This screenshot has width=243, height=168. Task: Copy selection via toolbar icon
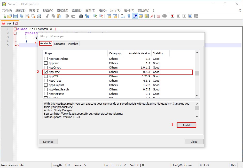53,16
